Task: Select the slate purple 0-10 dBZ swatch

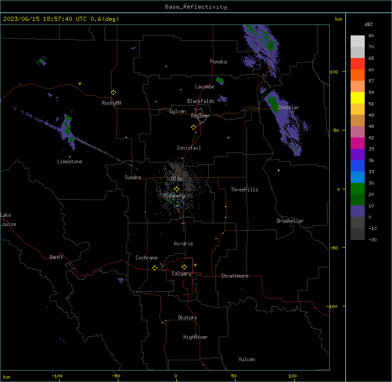Action: [357, 211]
